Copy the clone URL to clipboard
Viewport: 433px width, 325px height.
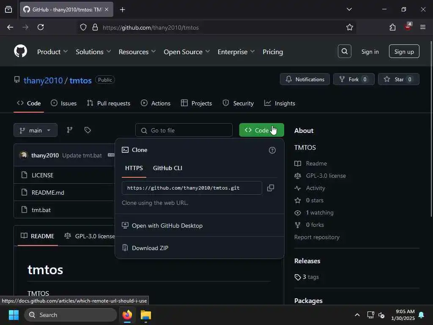pyautogui.click(x=270, y=188)
